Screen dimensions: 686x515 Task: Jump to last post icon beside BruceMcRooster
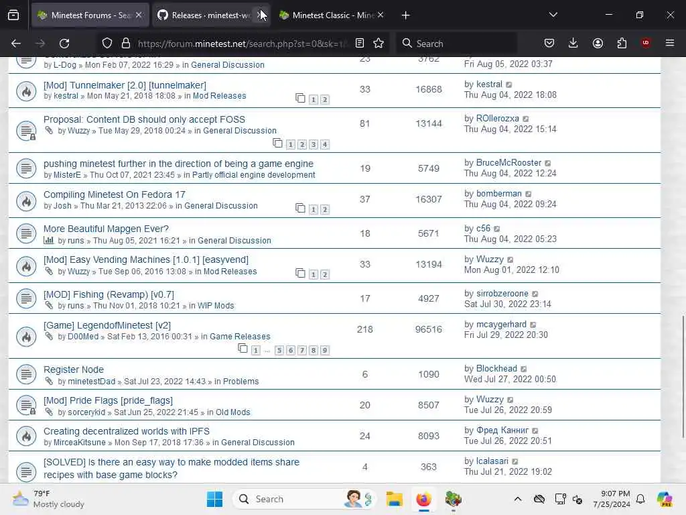tap(548, 164)
